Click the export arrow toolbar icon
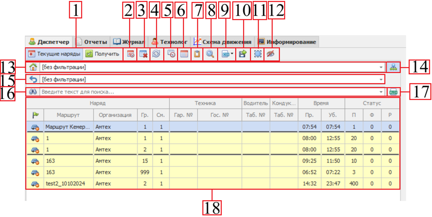 click(x=243, y=54)
